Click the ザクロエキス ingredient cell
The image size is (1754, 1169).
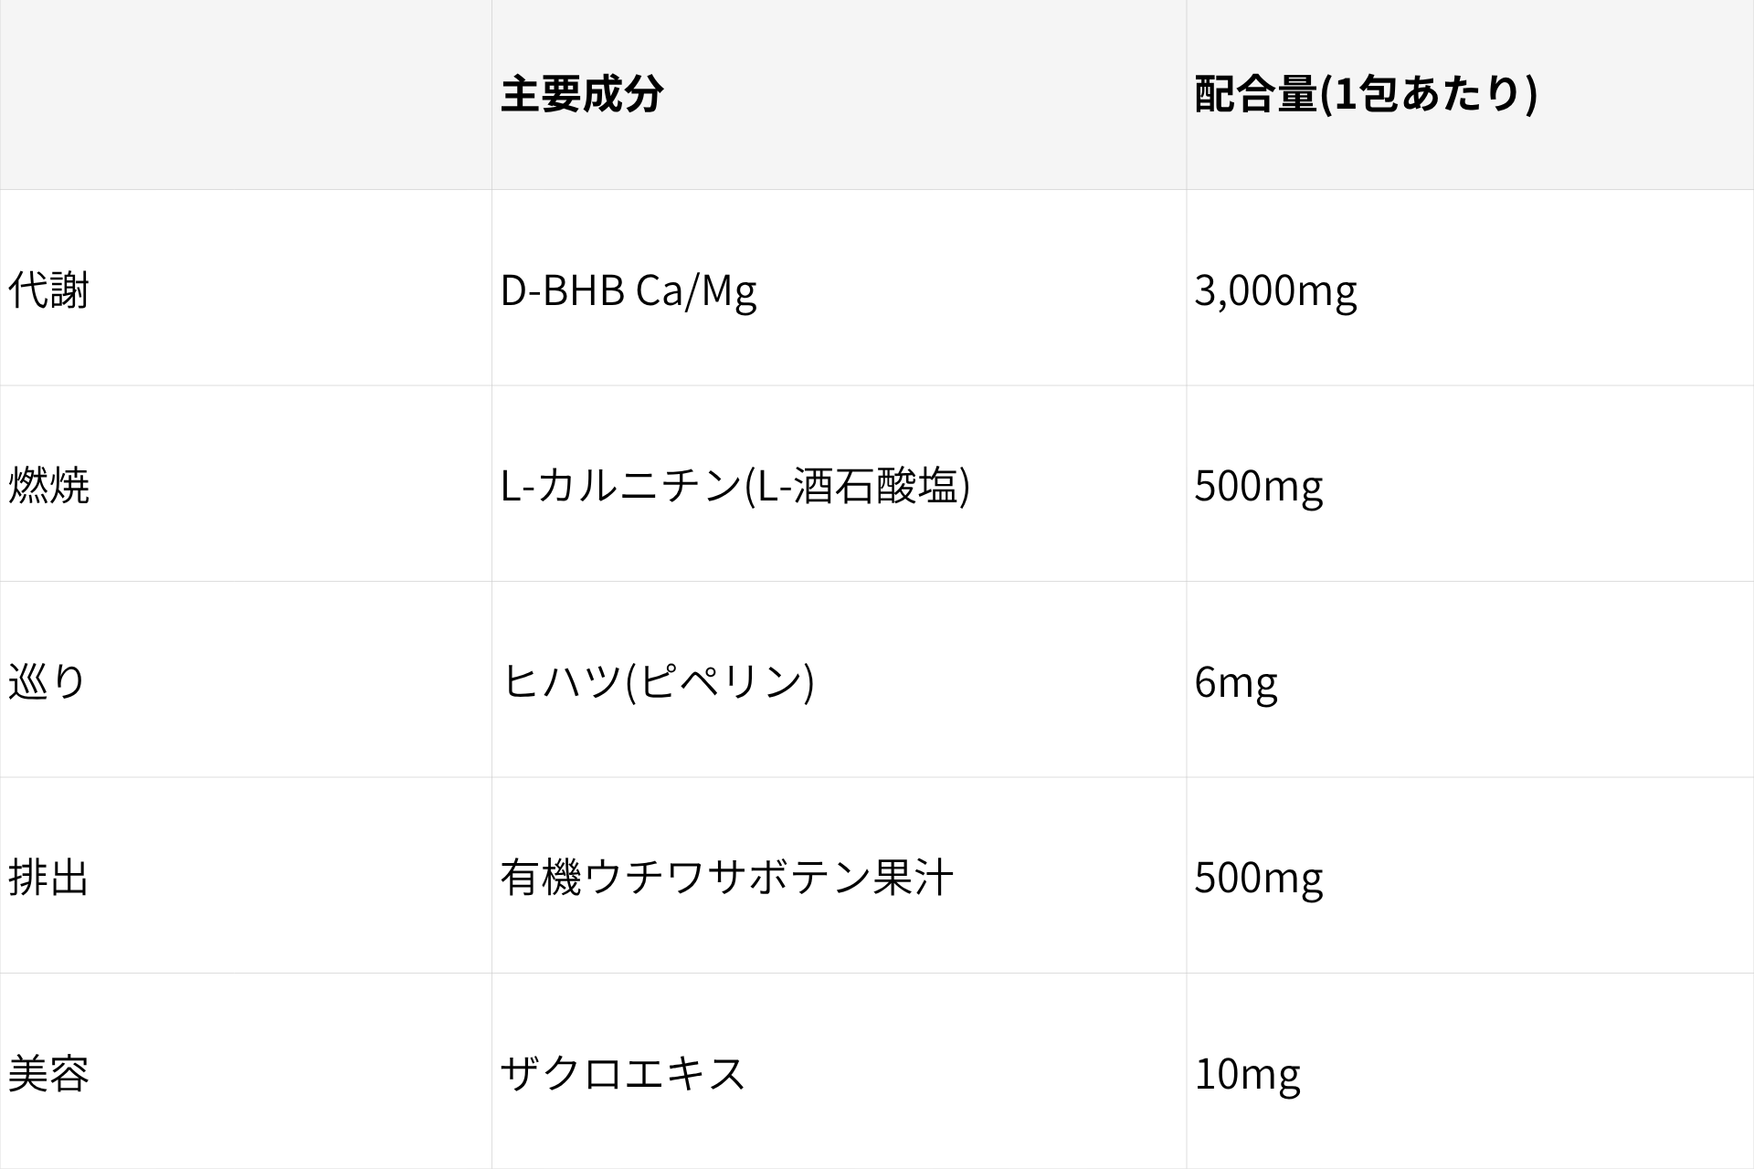click(x=839, y=1071)
